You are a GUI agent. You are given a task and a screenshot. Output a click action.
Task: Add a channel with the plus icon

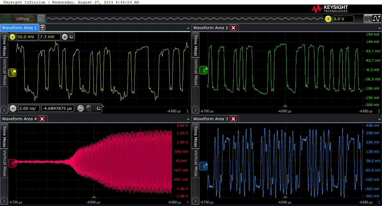click(x=65, y=37)
